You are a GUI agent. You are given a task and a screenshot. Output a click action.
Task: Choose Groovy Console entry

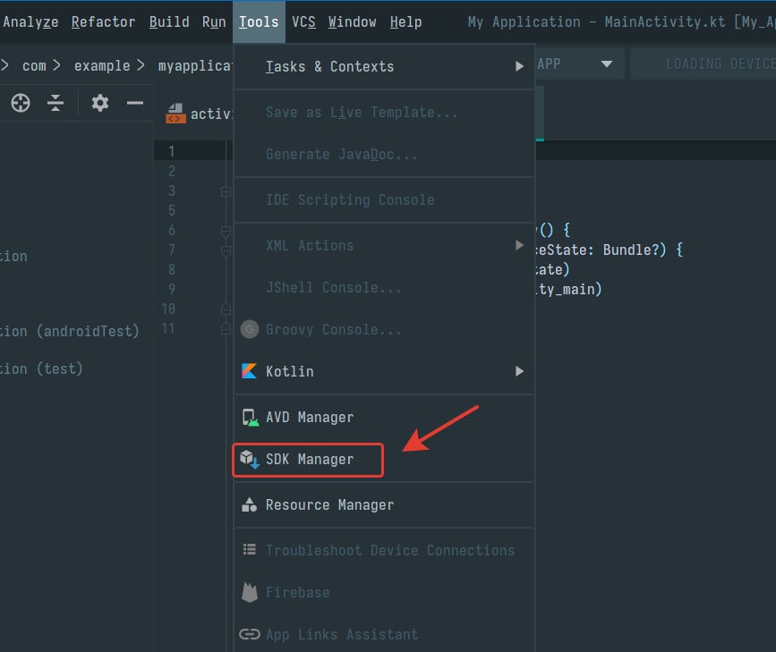click(385, 329)
